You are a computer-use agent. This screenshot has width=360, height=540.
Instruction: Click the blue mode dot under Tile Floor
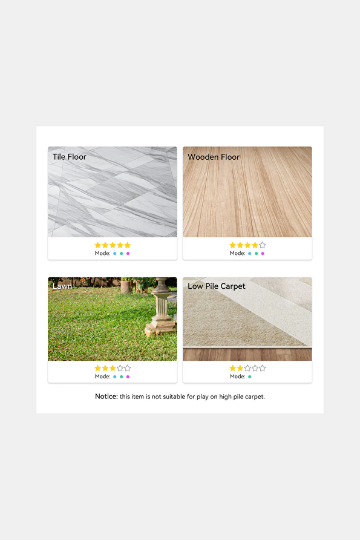[x=114, y=254]
